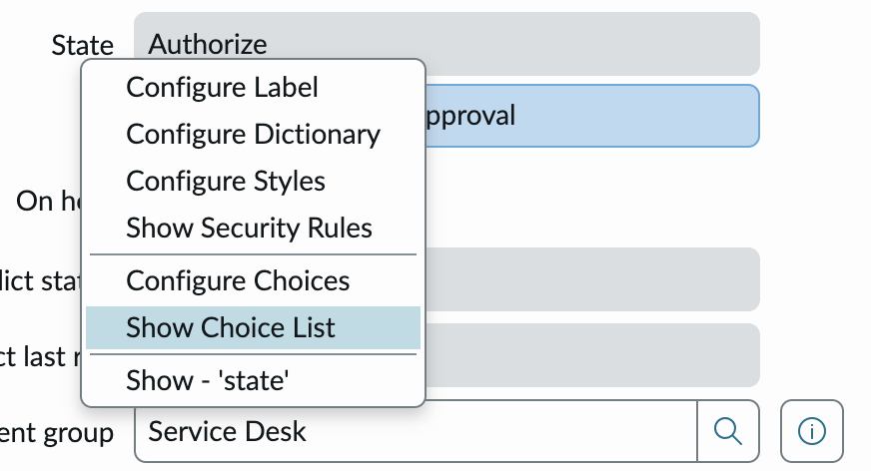Select Configure Label from context menu
Image resolution: width=871 pixels, height=471 pixels.
pos(222,87)
